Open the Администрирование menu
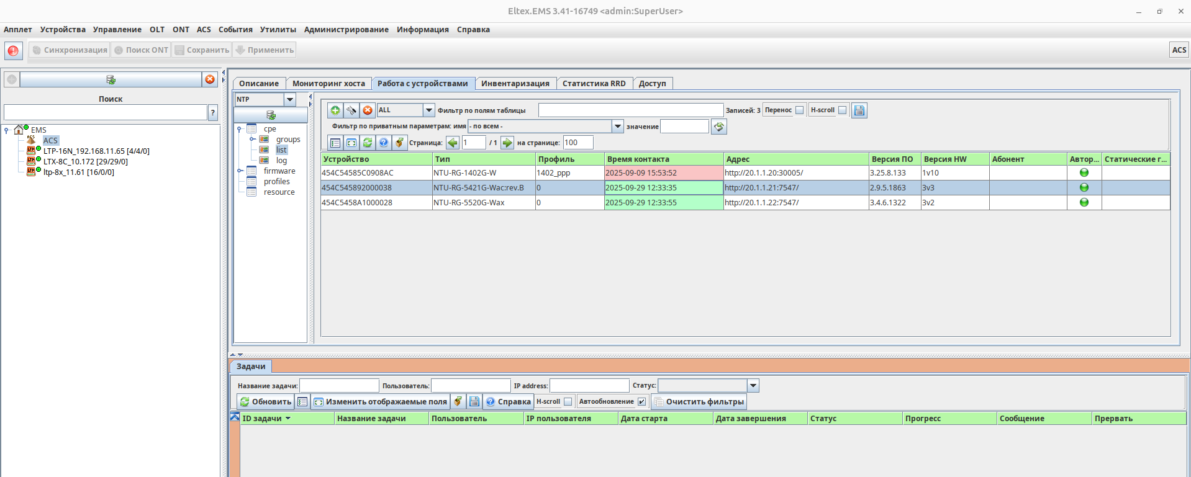The height and width of the screenshot is (477, 1191). click(x=346, y=30)
